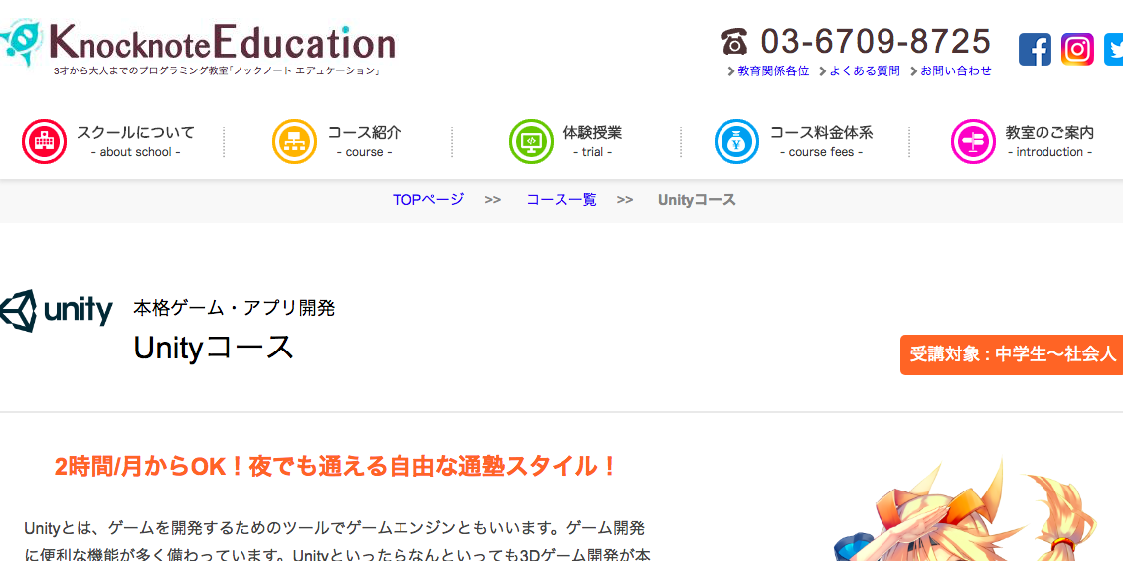Click the green trial lesson monitor icon
Screen dimensions: 1123x561
(x=531, y=142)
